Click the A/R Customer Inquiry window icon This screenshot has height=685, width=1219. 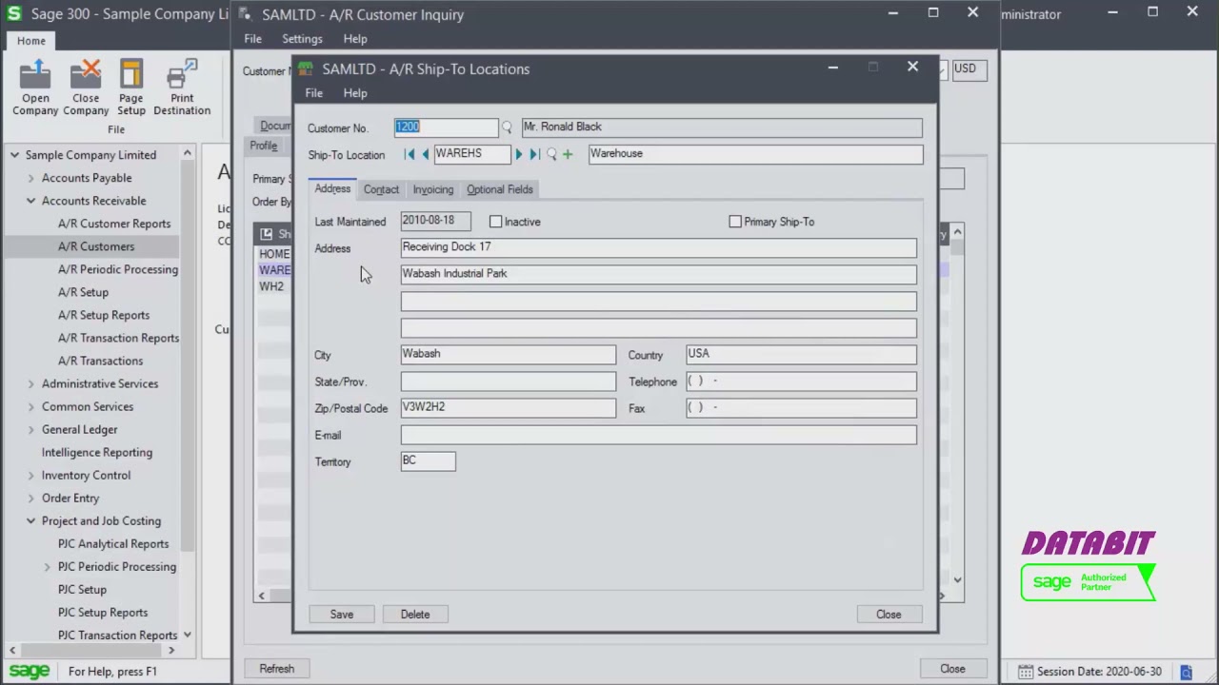point(246,14)
